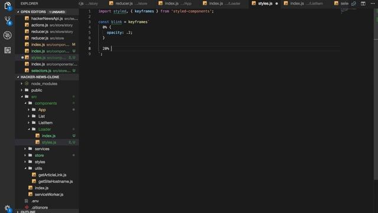Collapse the utils folder arrow
The image size is (378, 213).
(25, 168)
